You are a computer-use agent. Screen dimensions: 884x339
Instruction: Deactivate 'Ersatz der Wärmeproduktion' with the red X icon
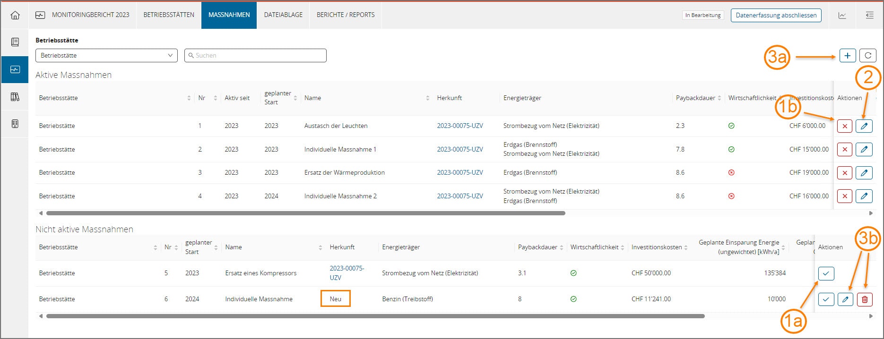(x=845, y=173)
